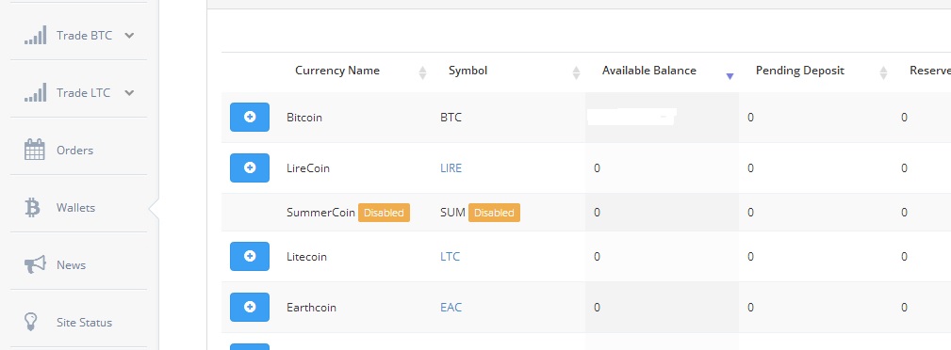
Task: Click the lightbulb Site Status icon
Action: tap(31, 322)
